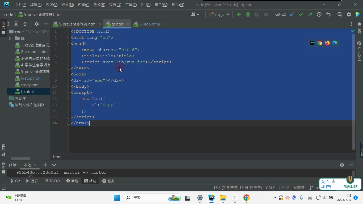Select 2-v-model.html in the project tree
Viewport: 363px width, 204px height.
[35, 52]
